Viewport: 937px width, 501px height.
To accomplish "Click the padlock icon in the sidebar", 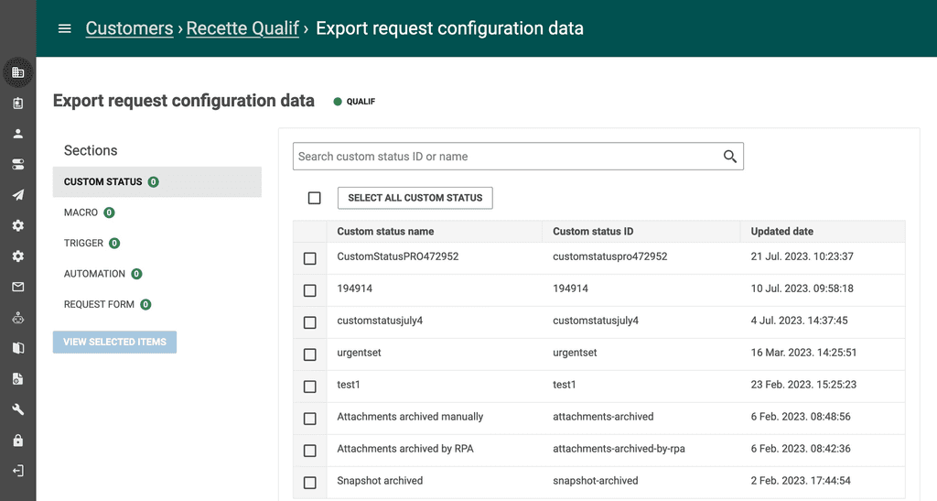I will coord(17,441).
